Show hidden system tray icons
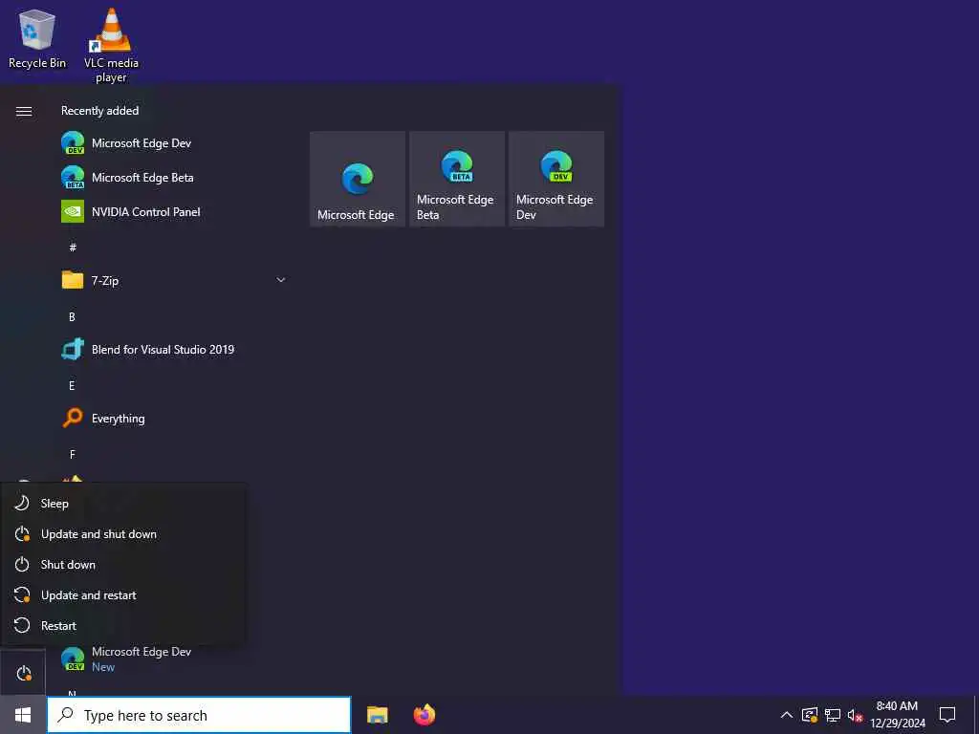The height and width of the screenshot is (734, 979). tap(787, 715)
